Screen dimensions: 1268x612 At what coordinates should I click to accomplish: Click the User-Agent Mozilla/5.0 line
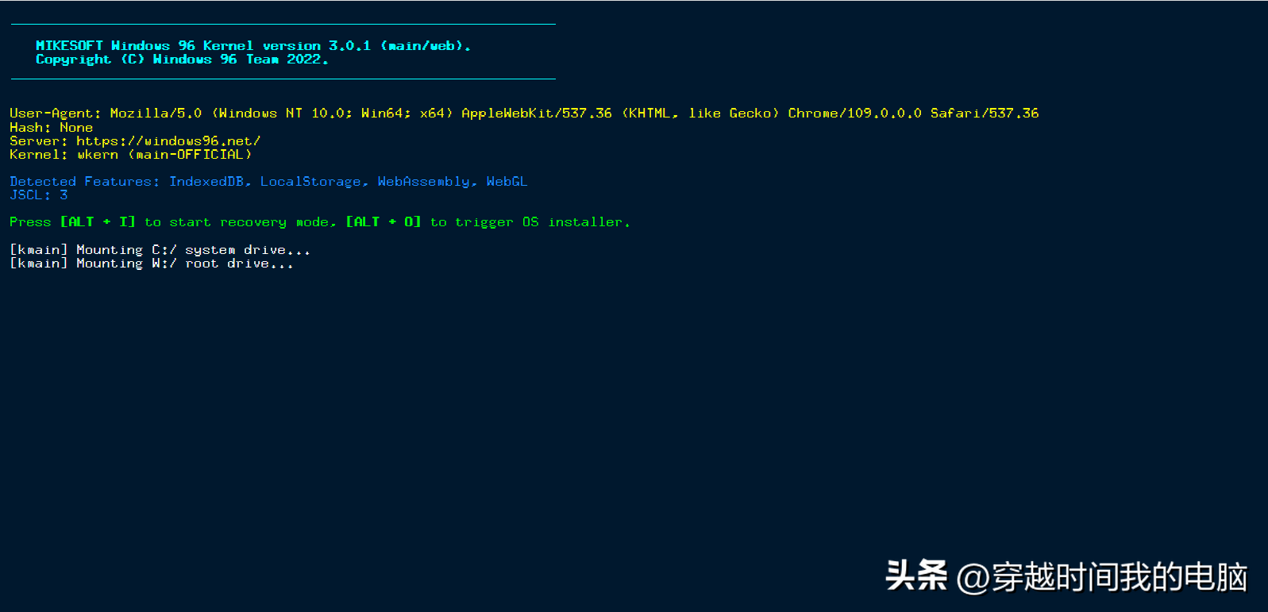[524, 114]
